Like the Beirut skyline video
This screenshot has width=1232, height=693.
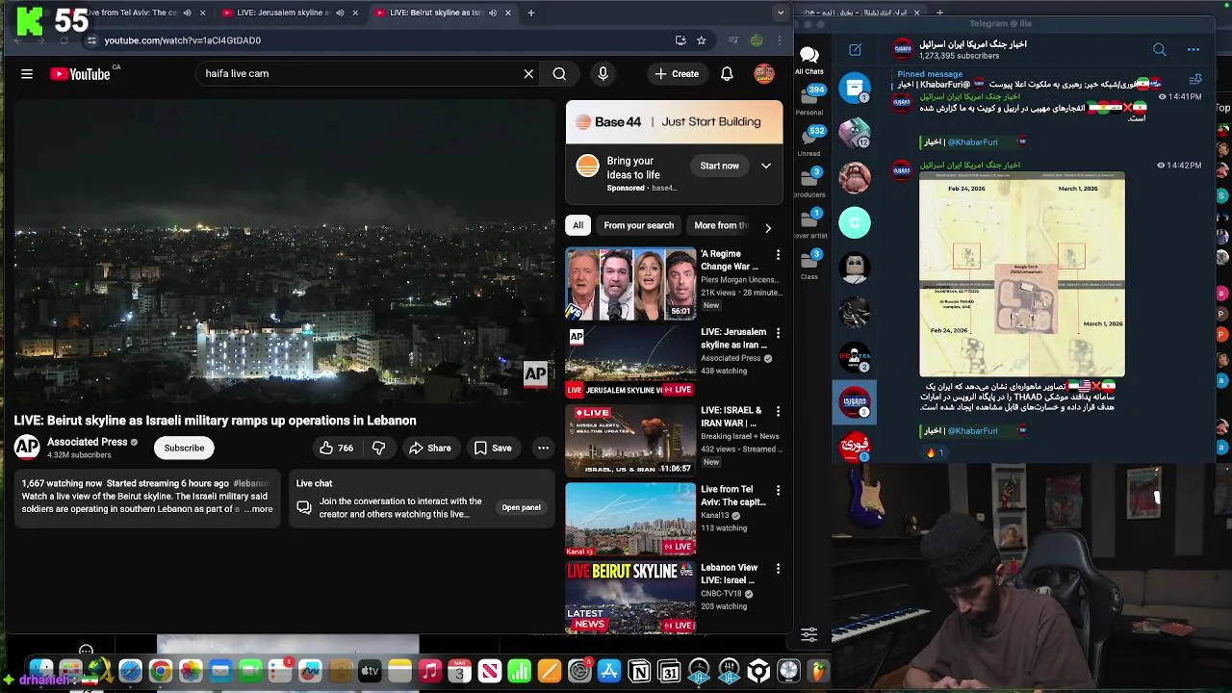[x=336, y=448]
